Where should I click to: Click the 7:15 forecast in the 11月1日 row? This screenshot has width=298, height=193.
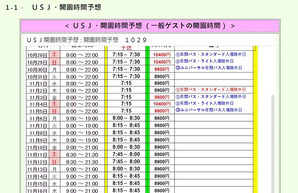pyautogui.click(x=126, y=83)
